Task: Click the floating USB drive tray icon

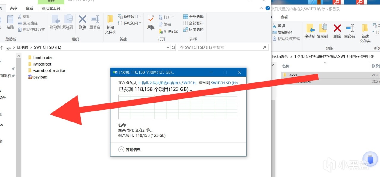Action: pyautogui.click(x=370, y=159)
